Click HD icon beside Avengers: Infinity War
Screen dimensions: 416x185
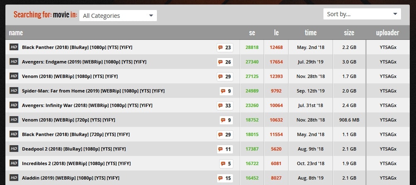(14, 105)
